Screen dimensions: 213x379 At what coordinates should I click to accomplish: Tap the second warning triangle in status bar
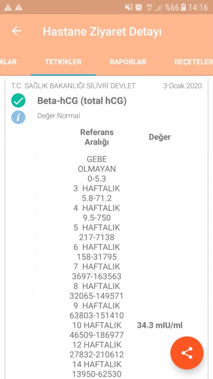coord(18,8)
